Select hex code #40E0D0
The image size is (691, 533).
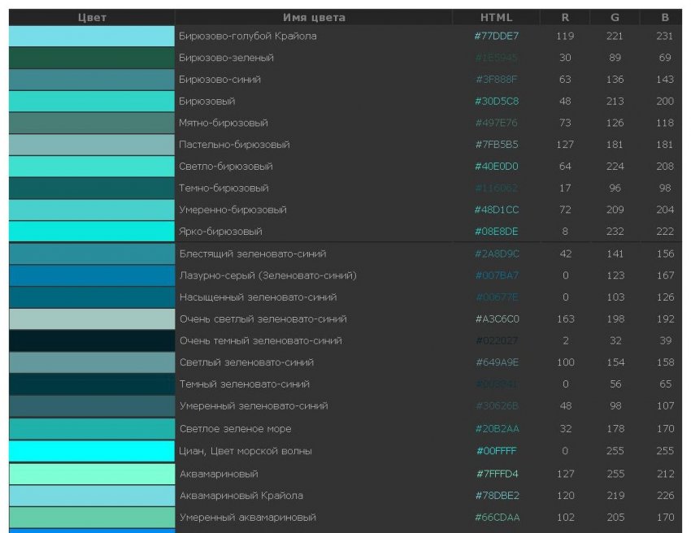(x=497, y=167)
